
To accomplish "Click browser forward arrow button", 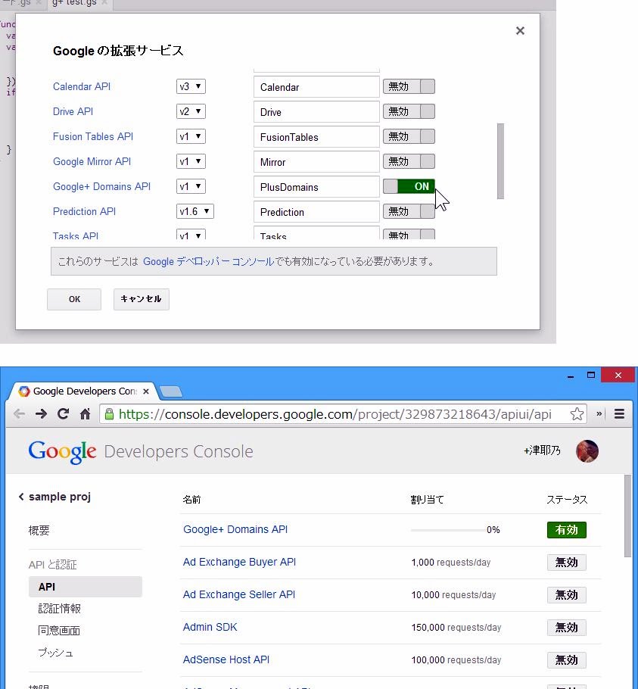I will click(x=42, y=413).
